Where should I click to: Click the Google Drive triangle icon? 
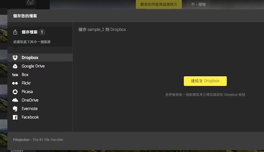pyautogui.click(x=15, y=66)
